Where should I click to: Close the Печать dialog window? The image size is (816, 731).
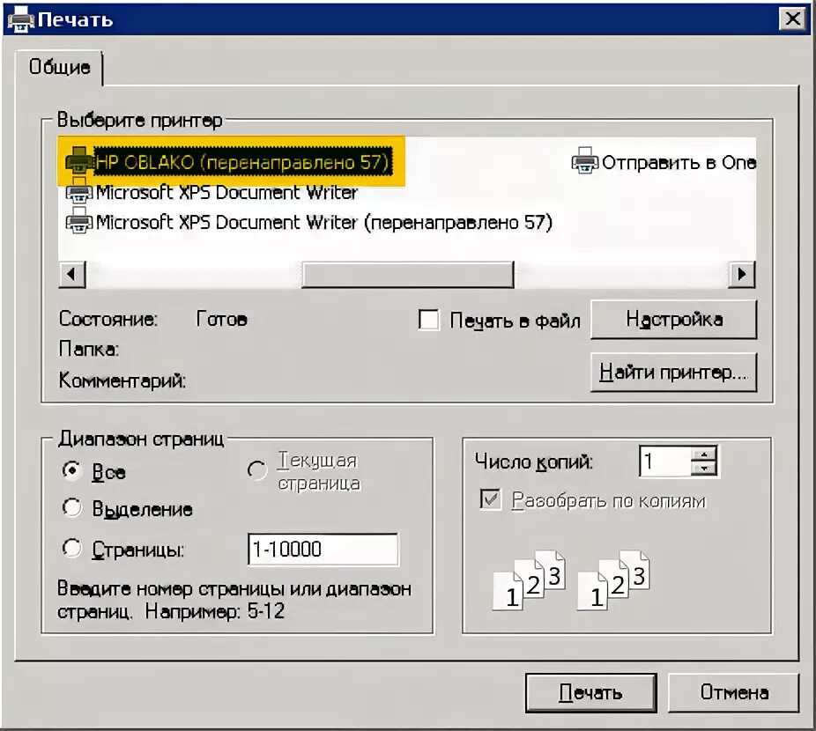(x=792, y=19)
